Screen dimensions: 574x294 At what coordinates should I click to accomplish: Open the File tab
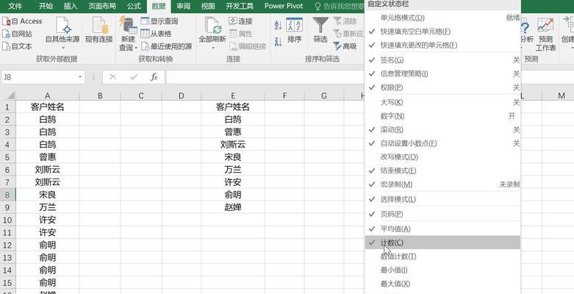pos(15,6)
